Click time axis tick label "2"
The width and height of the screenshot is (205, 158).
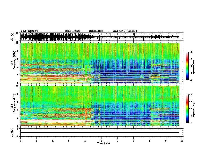point(53,141)
